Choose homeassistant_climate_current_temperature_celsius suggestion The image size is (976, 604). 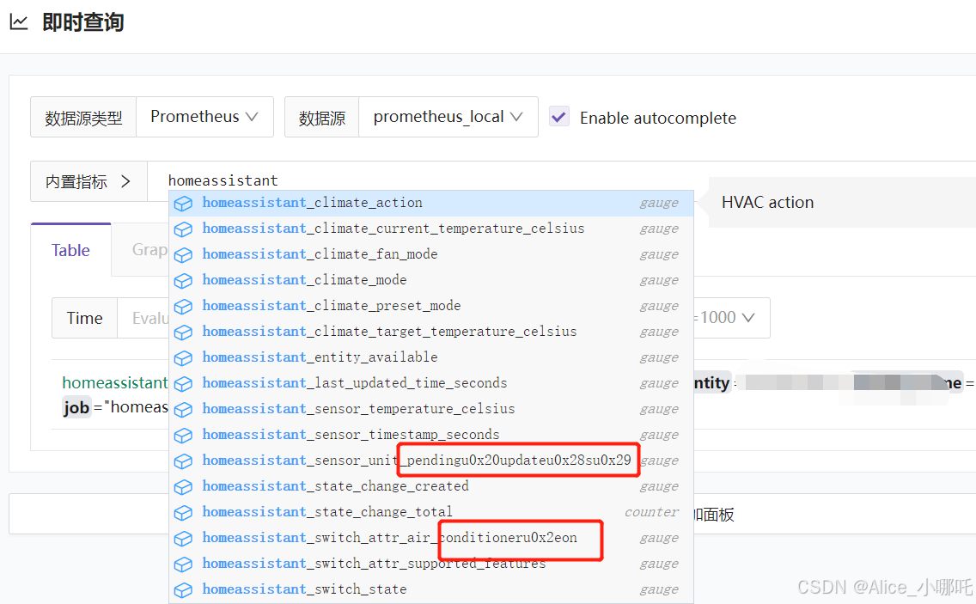tap(431, 229)
